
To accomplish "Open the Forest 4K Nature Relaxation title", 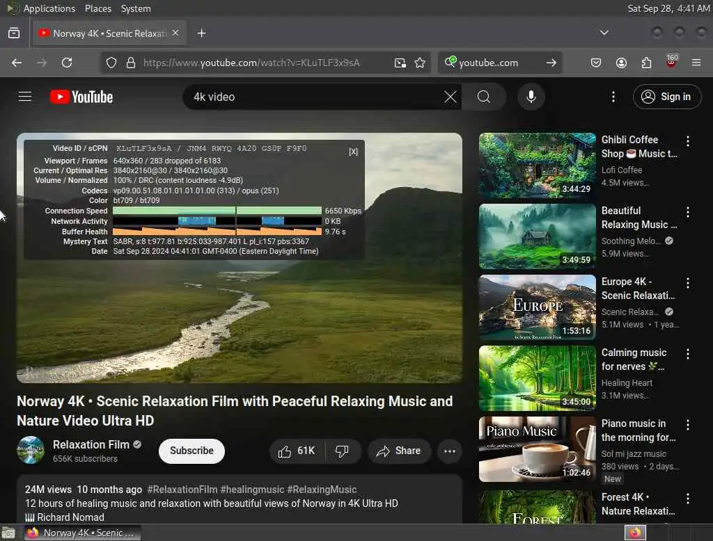I will 638,504.
